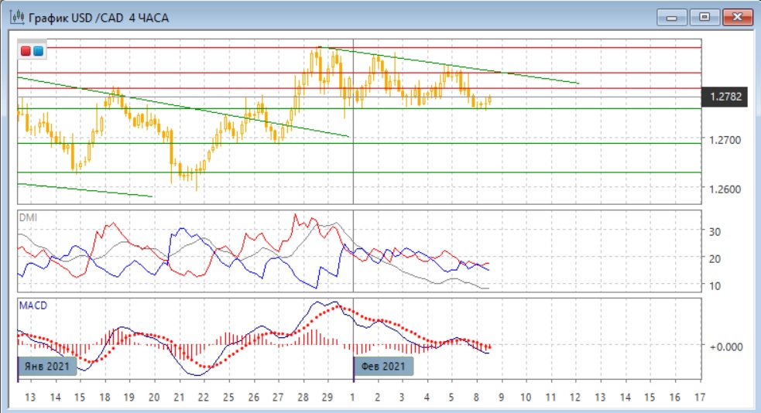This screenshot has width=761, height=413.
Task: Click date 22 on the time axis
Action: tap(203, 397)
